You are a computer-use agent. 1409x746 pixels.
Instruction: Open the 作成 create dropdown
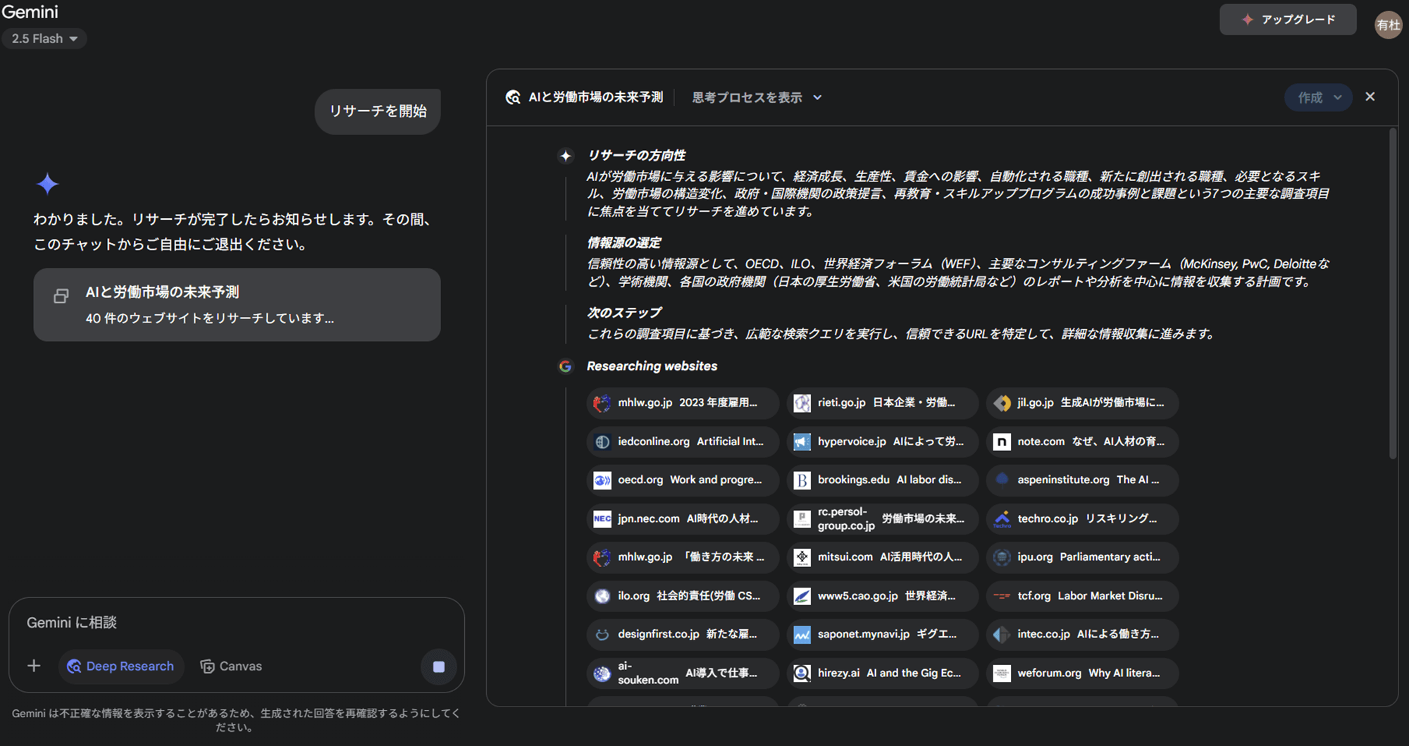point(1319,97)
